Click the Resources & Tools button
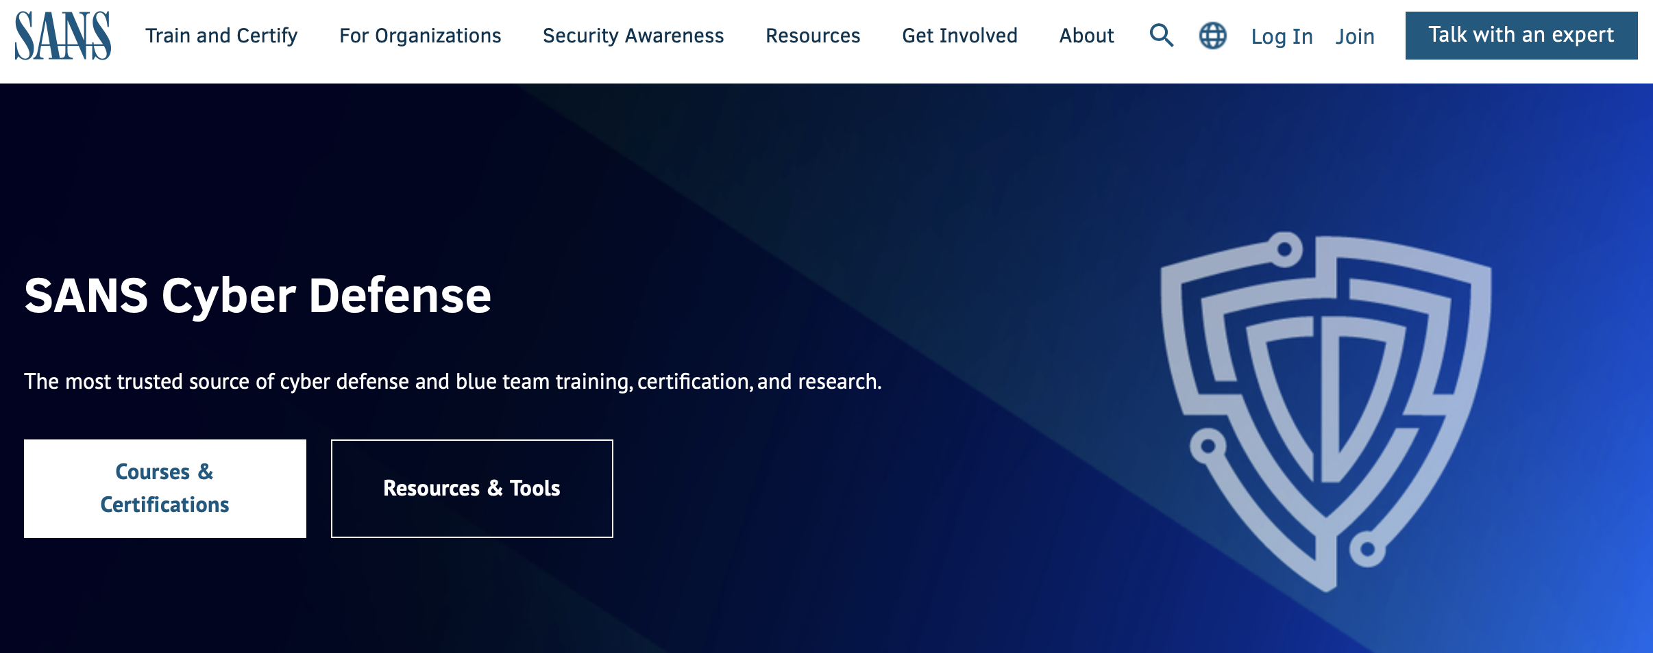The width and height of the screenshot is (1653, 653). 472,488
